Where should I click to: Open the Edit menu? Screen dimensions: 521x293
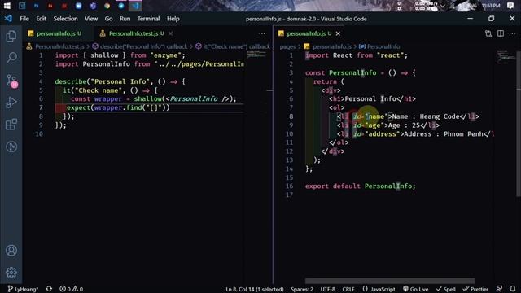pos(42,19)
